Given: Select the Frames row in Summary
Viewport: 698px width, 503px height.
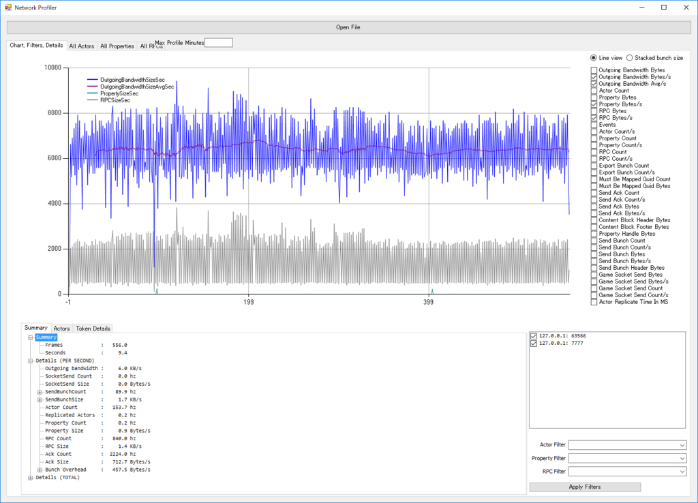Looking at the screenshot, I should 87,345.
